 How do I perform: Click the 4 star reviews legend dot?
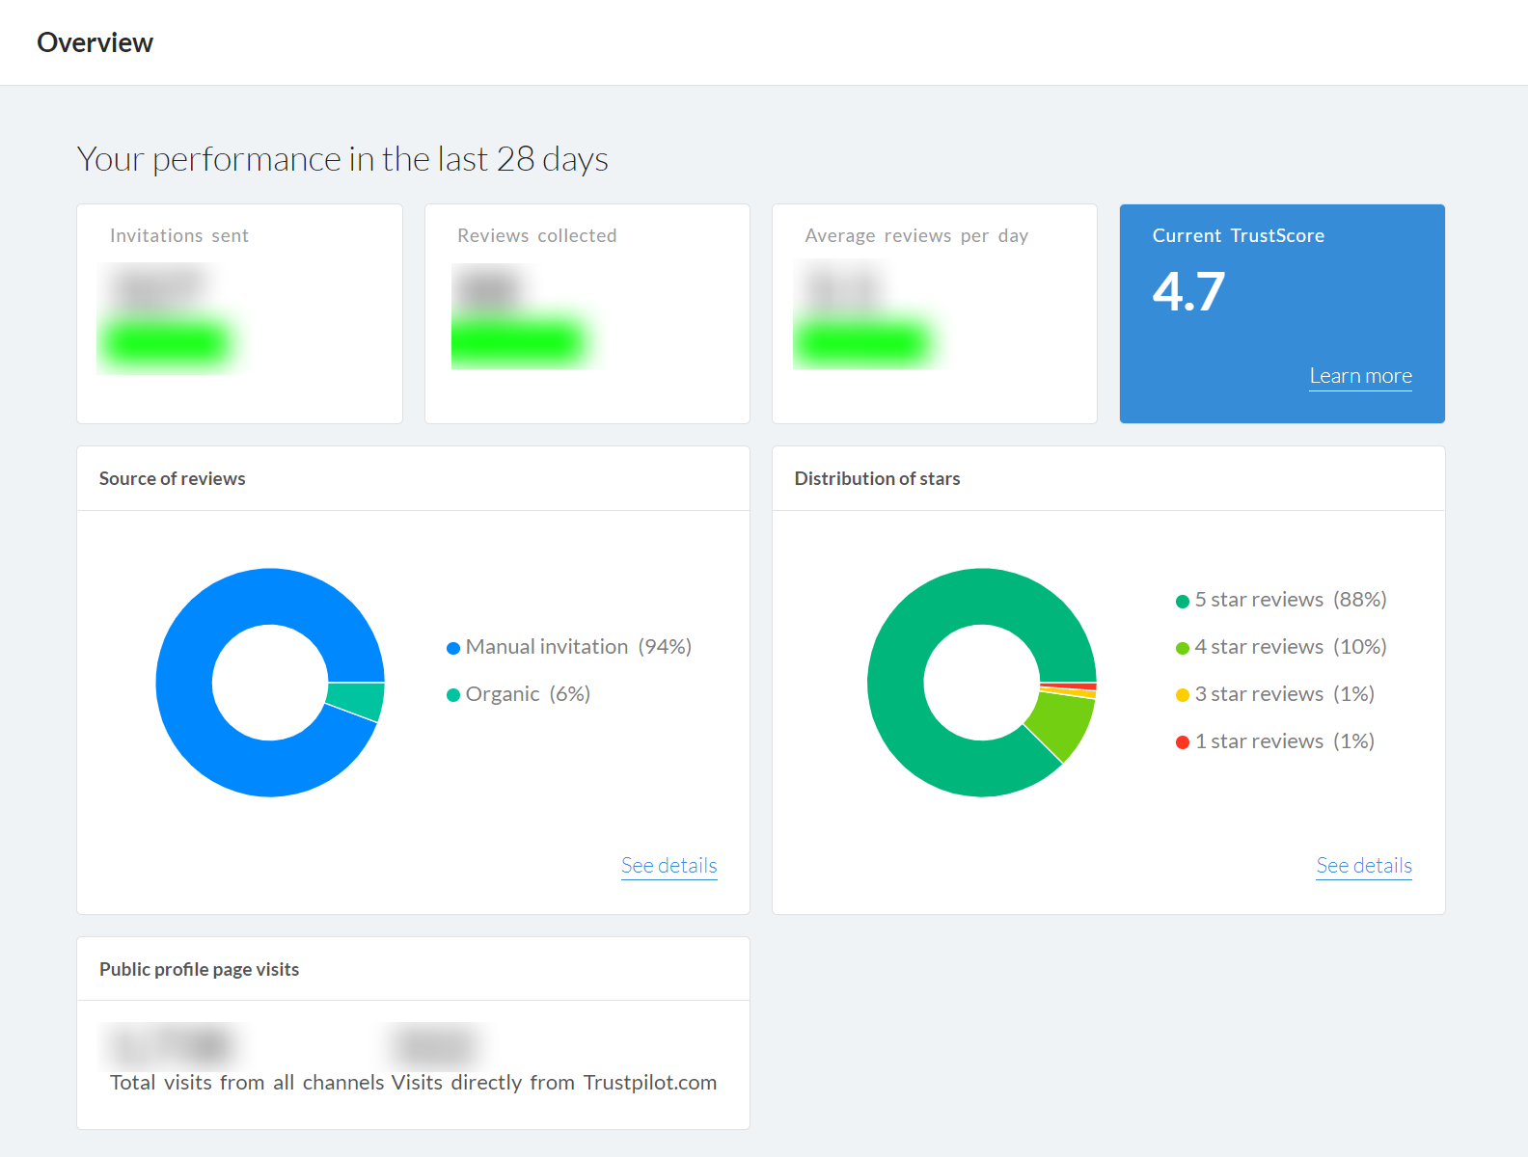1183,649
